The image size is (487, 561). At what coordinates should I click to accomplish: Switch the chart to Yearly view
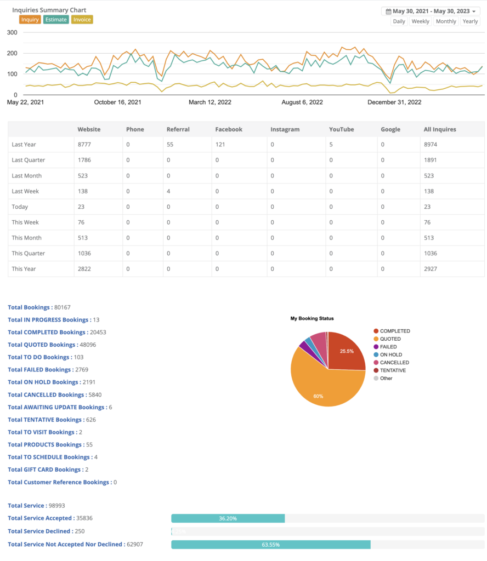[470, 21]
